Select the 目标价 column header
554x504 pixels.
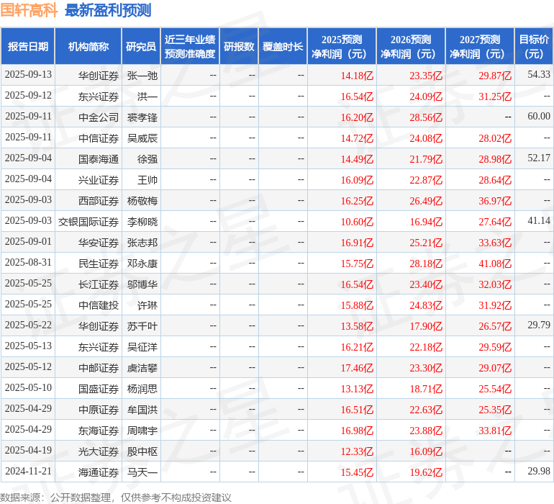click(x=534, y=46)
